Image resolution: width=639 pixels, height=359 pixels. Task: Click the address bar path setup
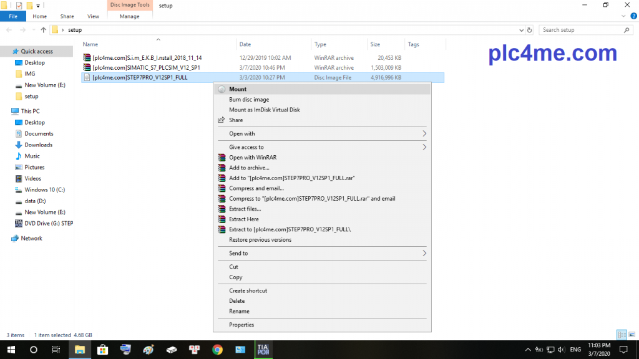coord(75,30)
